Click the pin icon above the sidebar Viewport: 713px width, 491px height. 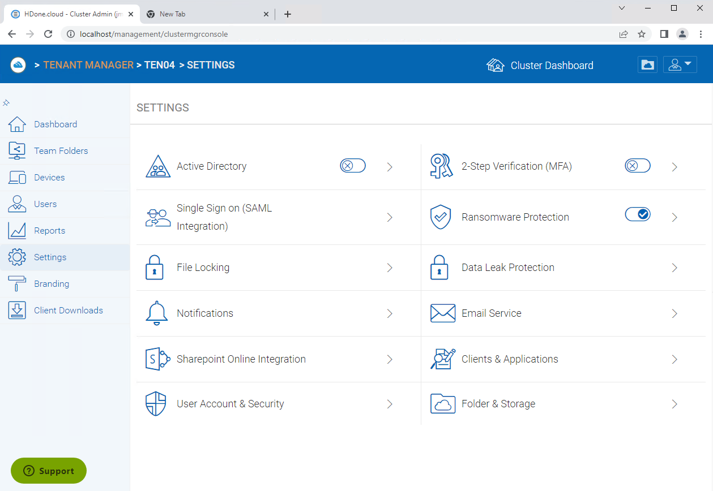coord(6,103)
